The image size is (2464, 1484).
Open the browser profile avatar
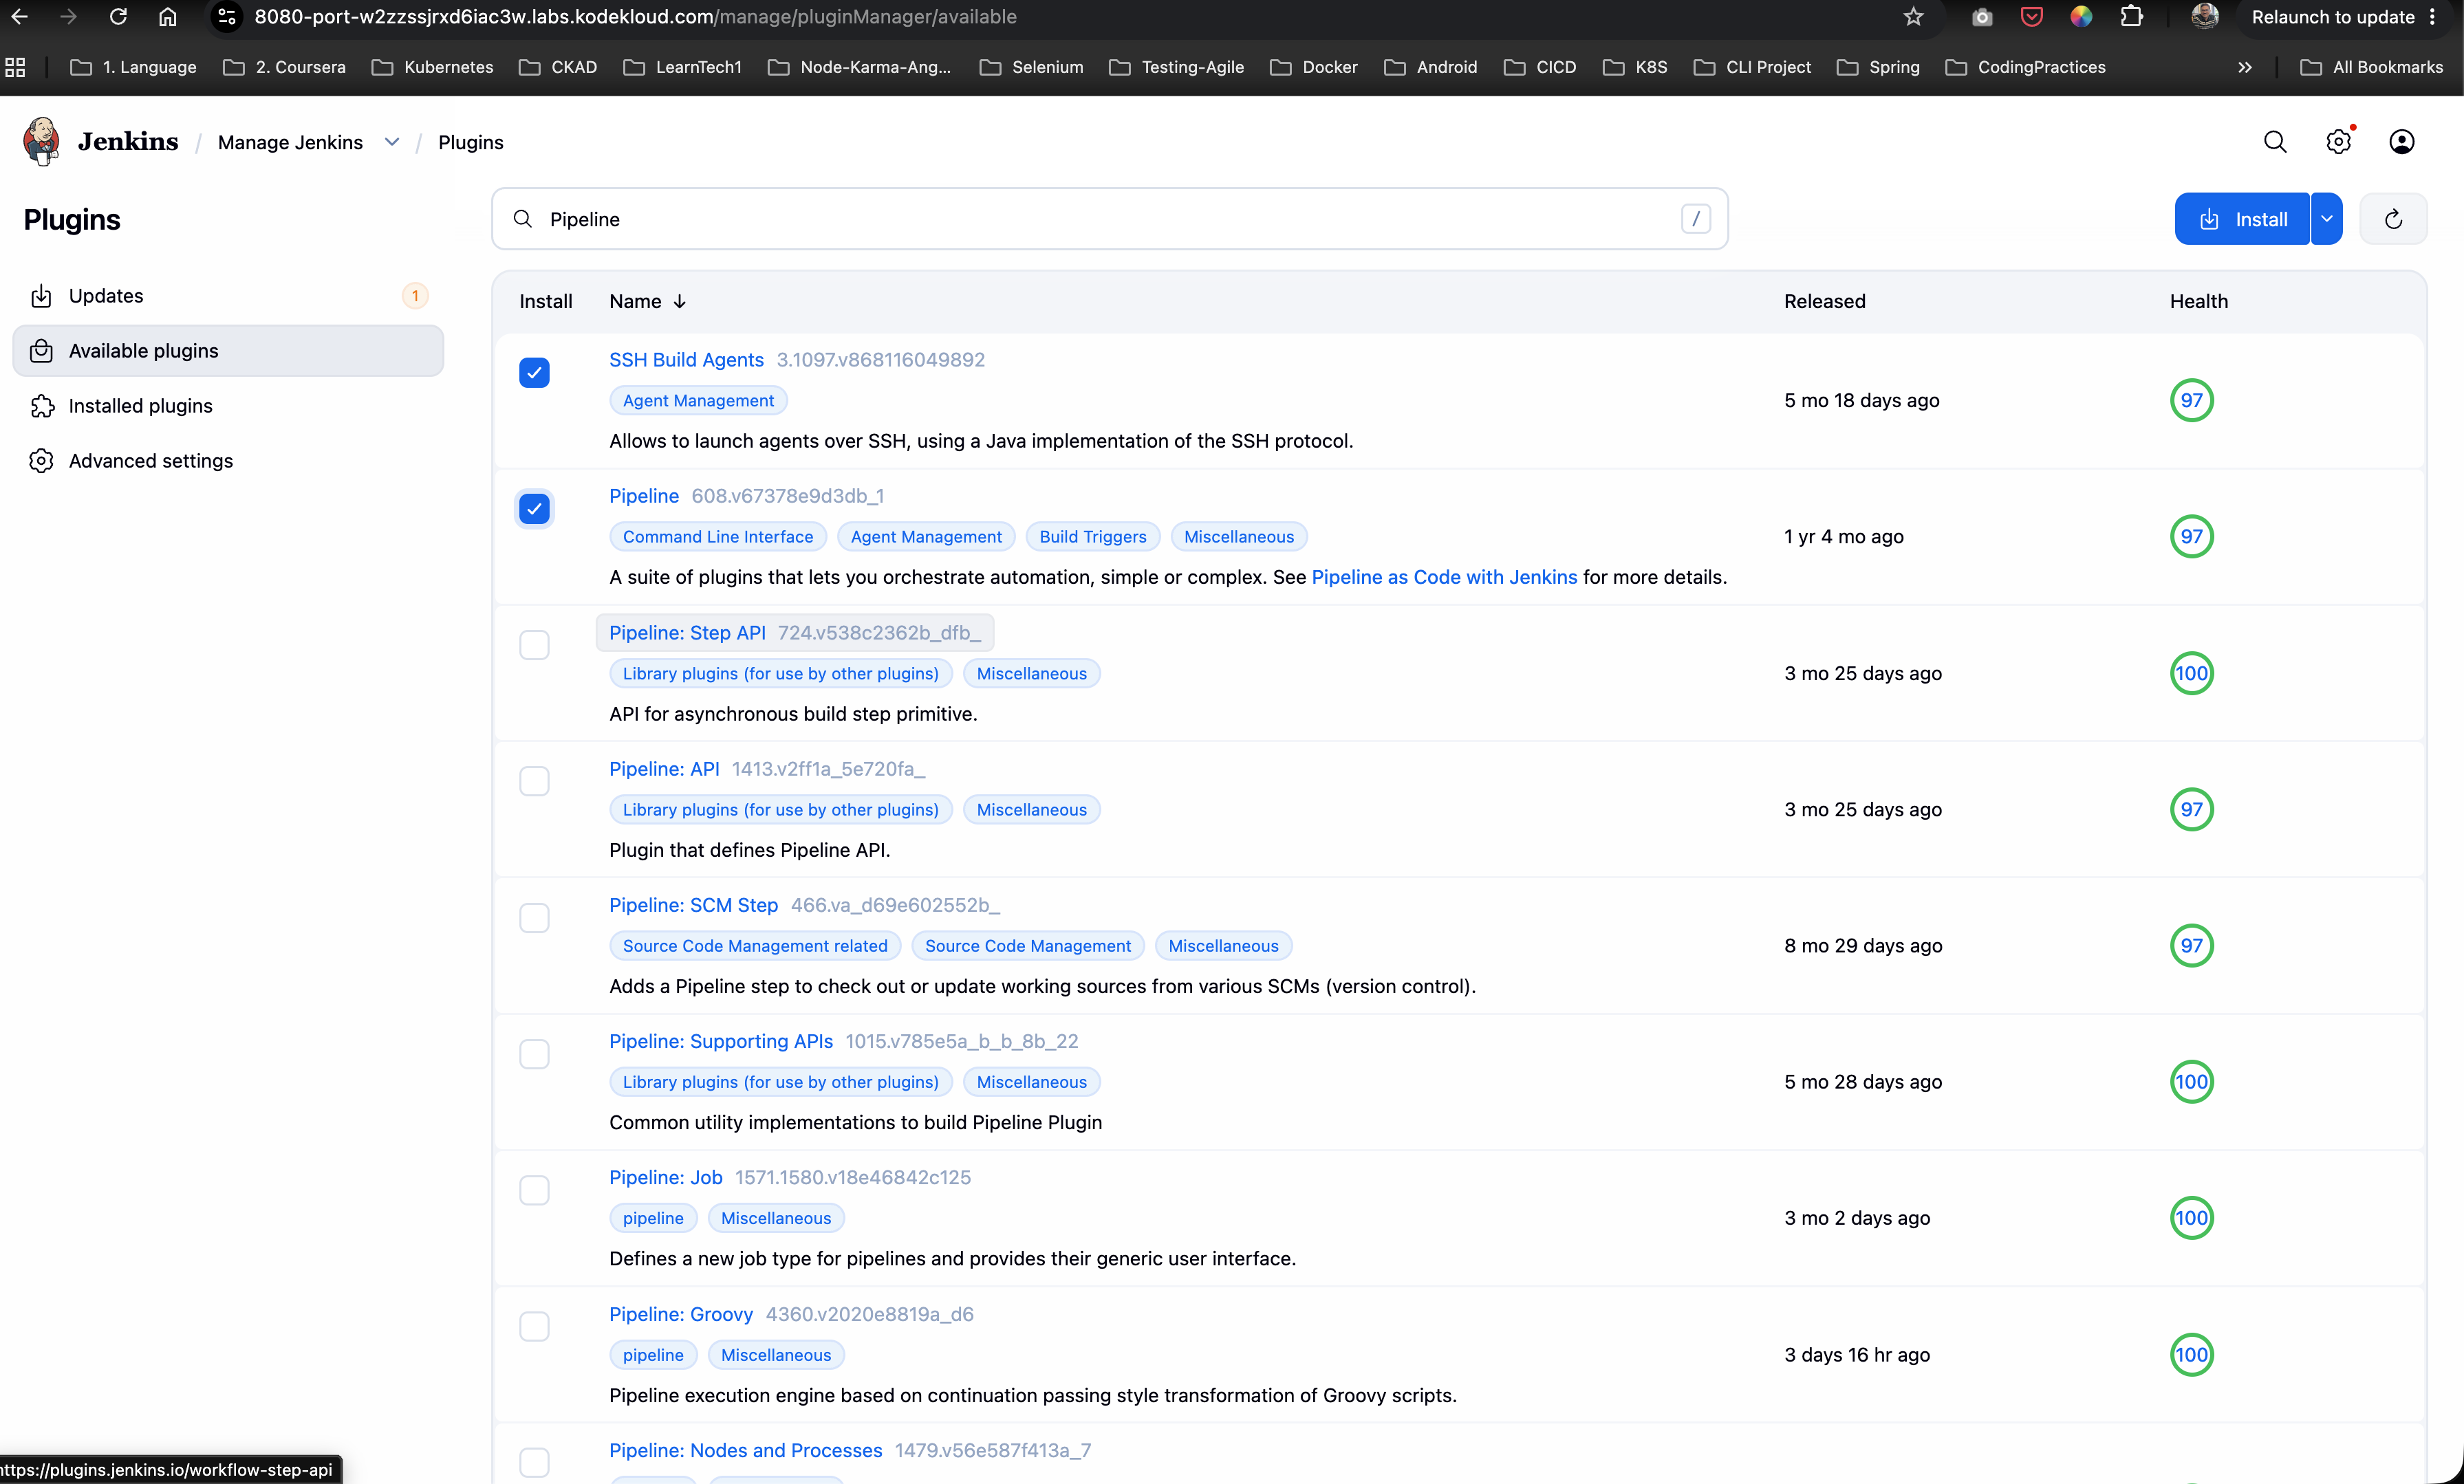(2204, 17)
